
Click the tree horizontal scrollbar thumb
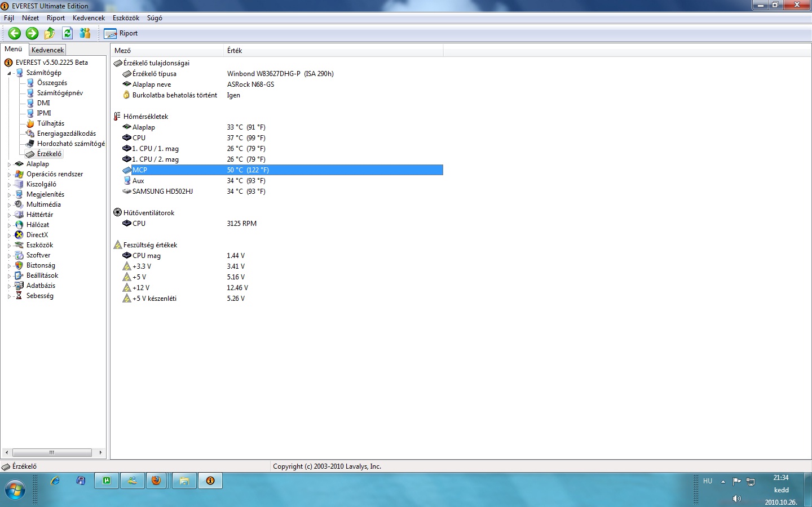tap(52, 452)
